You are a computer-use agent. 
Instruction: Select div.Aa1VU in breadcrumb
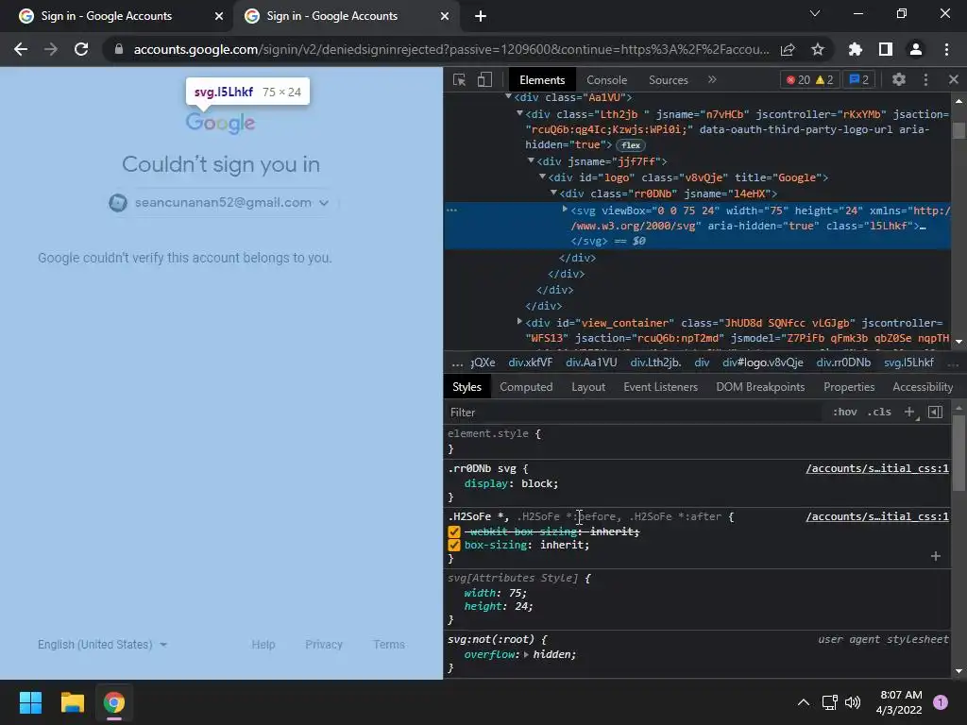pyautogui.click(x=591, y=362)
